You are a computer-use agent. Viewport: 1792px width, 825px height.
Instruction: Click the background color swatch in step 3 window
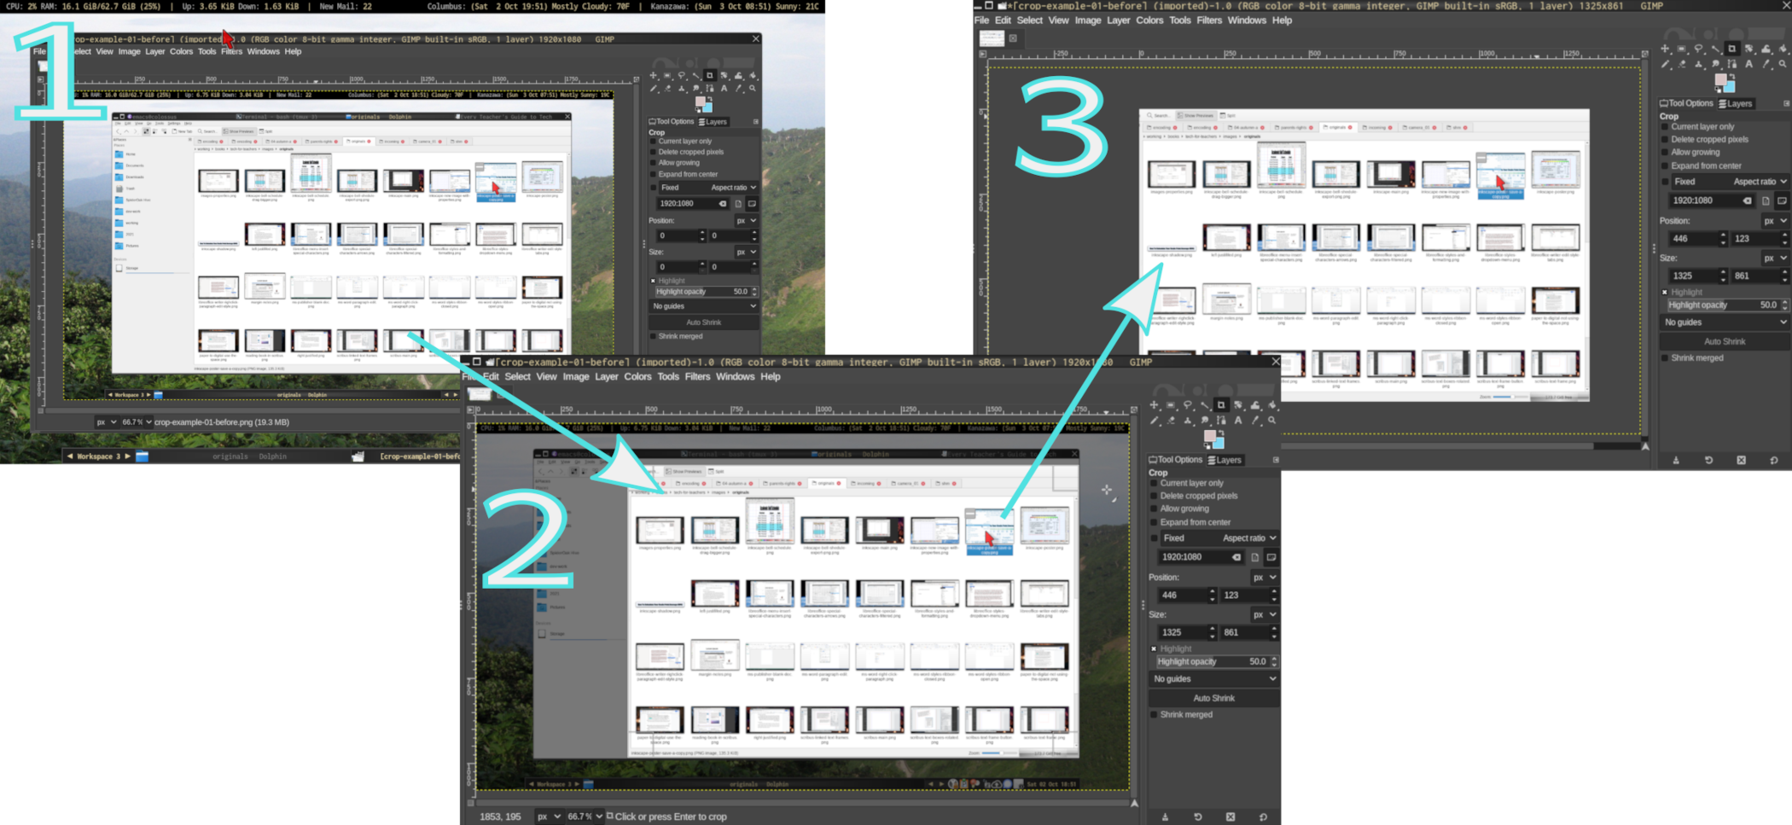pos(1731,88)
